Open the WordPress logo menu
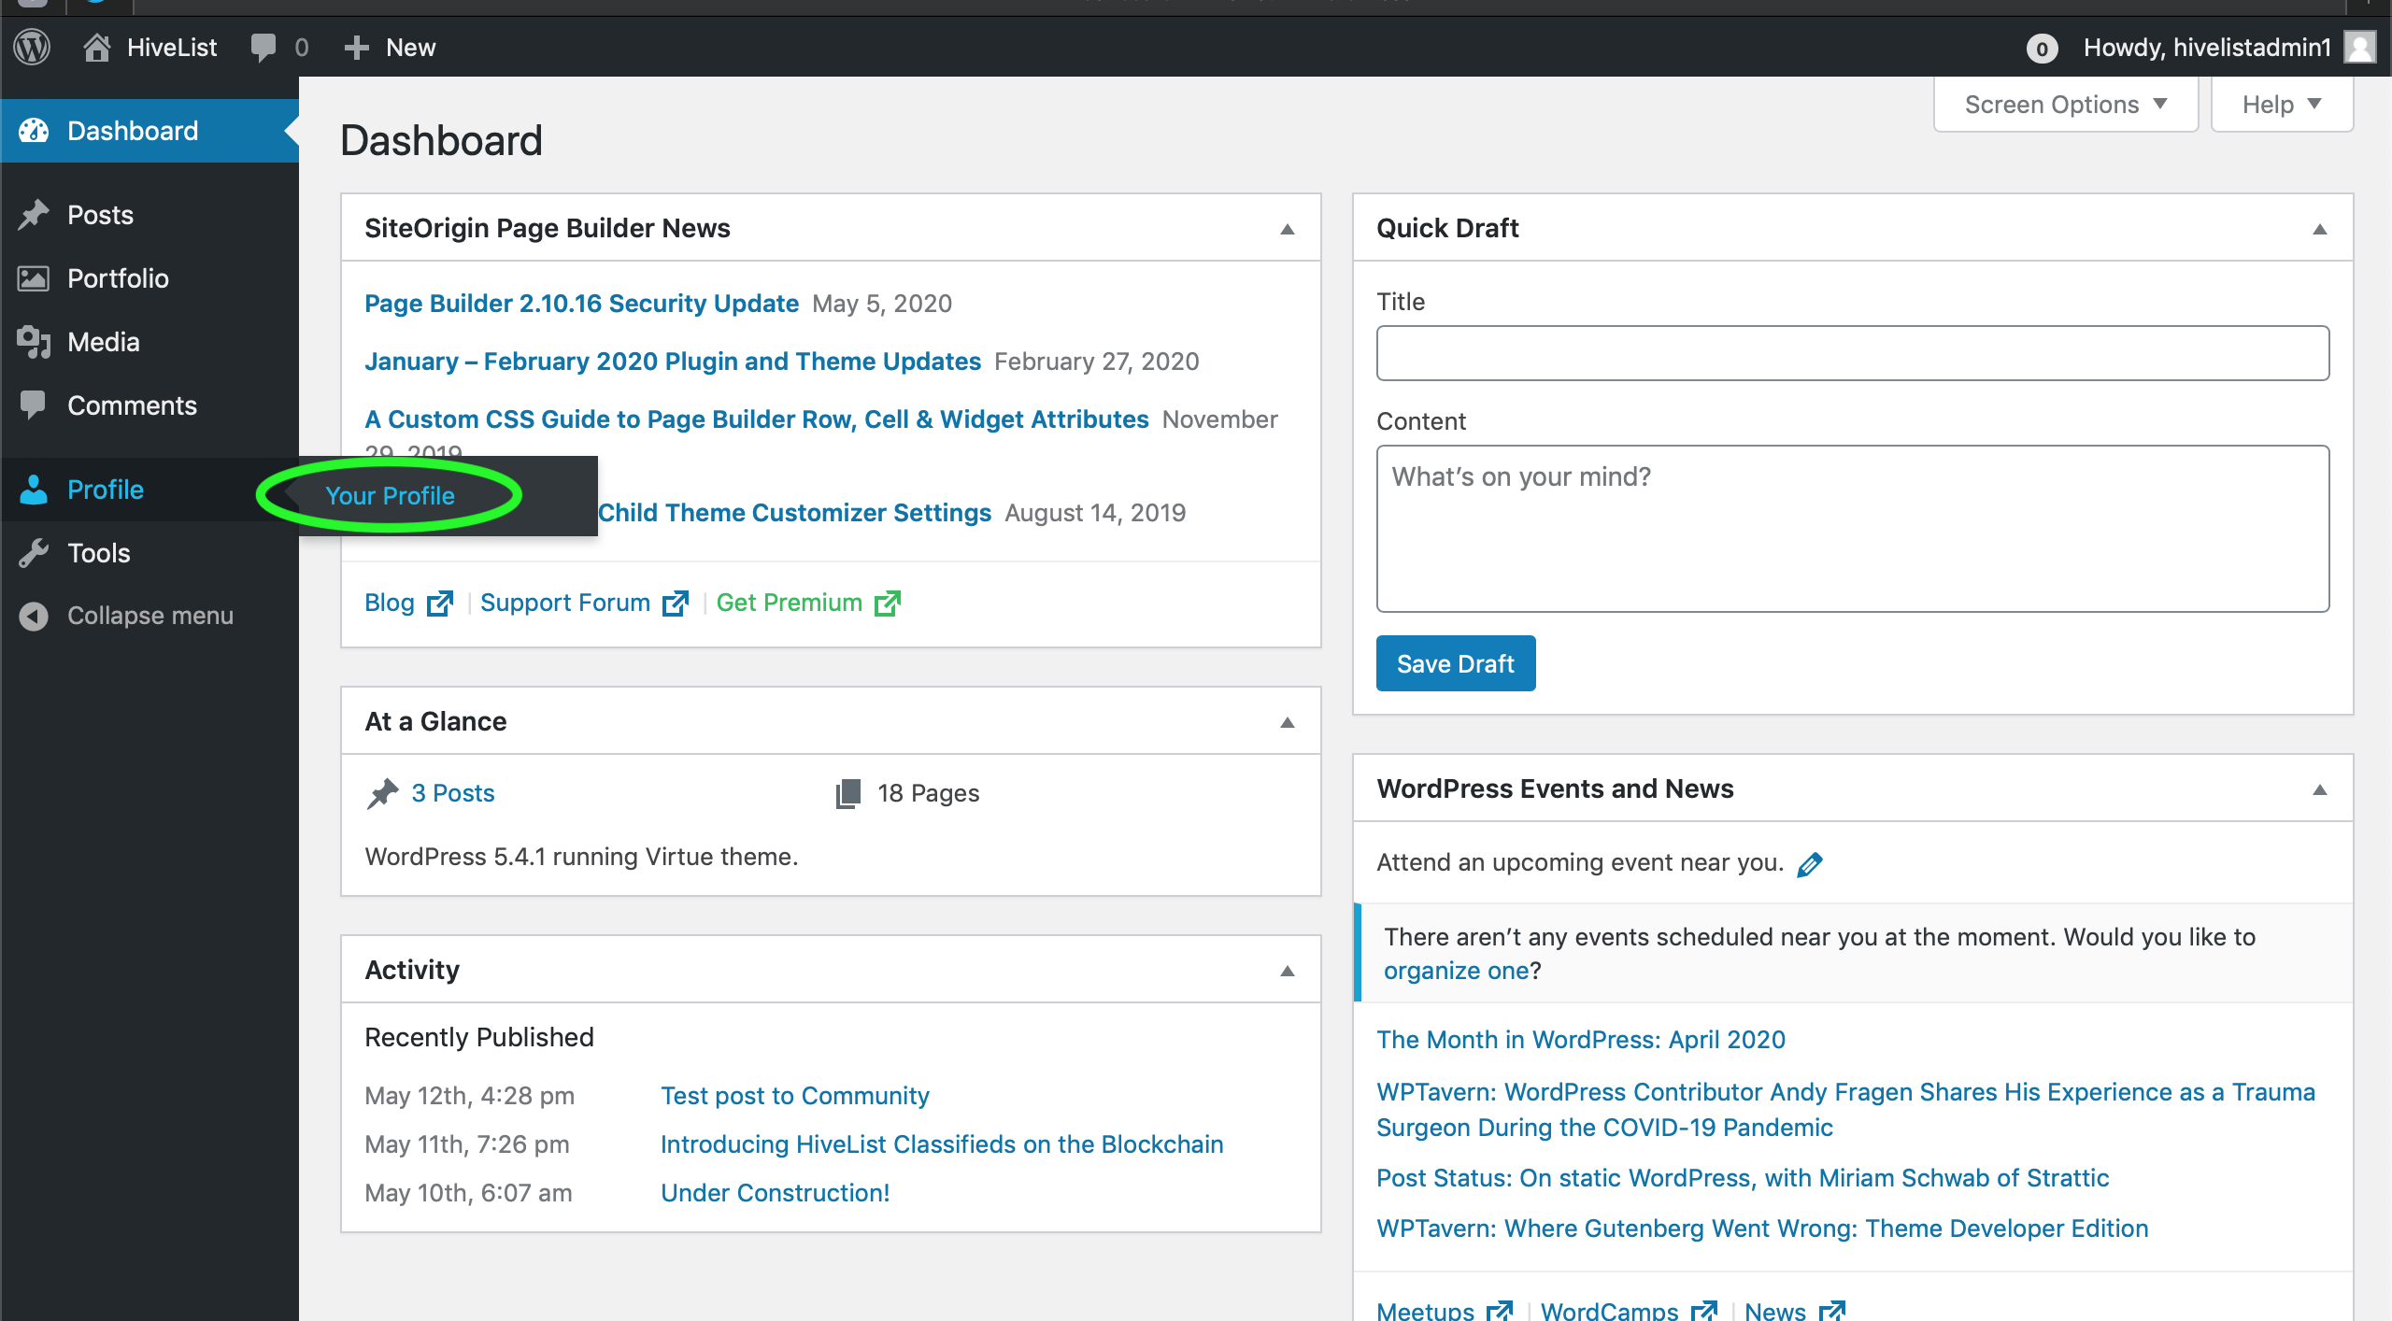Screen dimensions: 2392x1321 tap(33, 47)
